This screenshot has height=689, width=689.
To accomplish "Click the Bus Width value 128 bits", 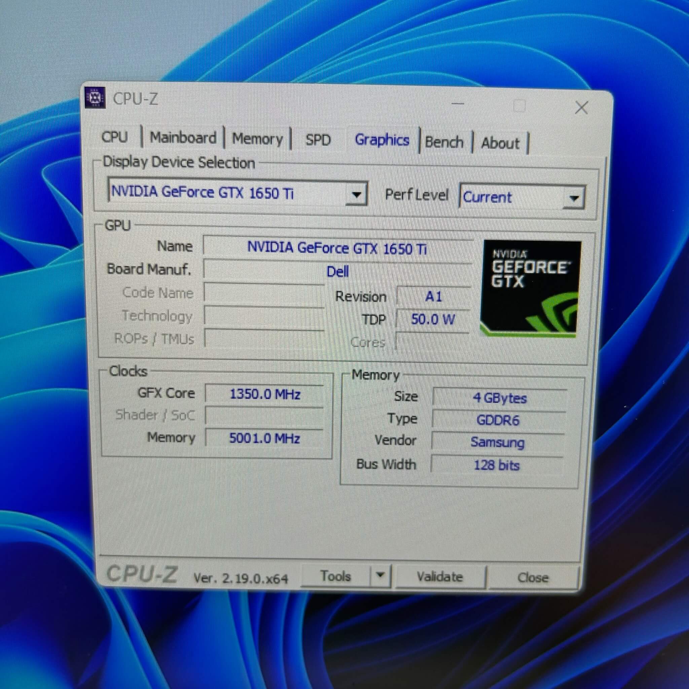I will [497, 465].
